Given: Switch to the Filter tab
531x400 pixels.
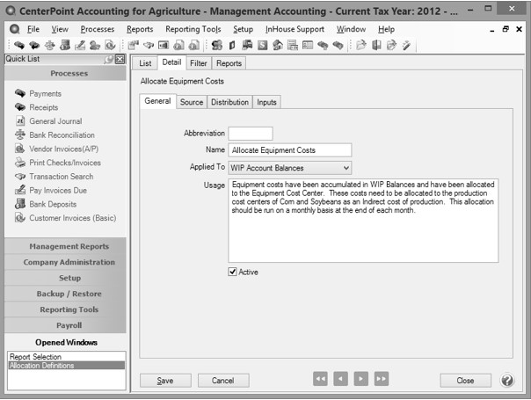Looking at the screenshot, I should click(199, 63).
